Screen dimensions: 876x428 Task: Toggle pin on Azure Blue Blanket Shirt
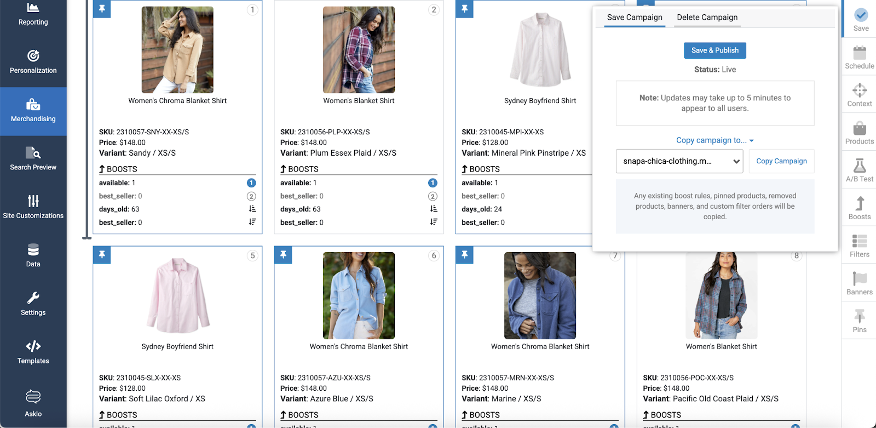pyautogui.click(x=283, y=255)
